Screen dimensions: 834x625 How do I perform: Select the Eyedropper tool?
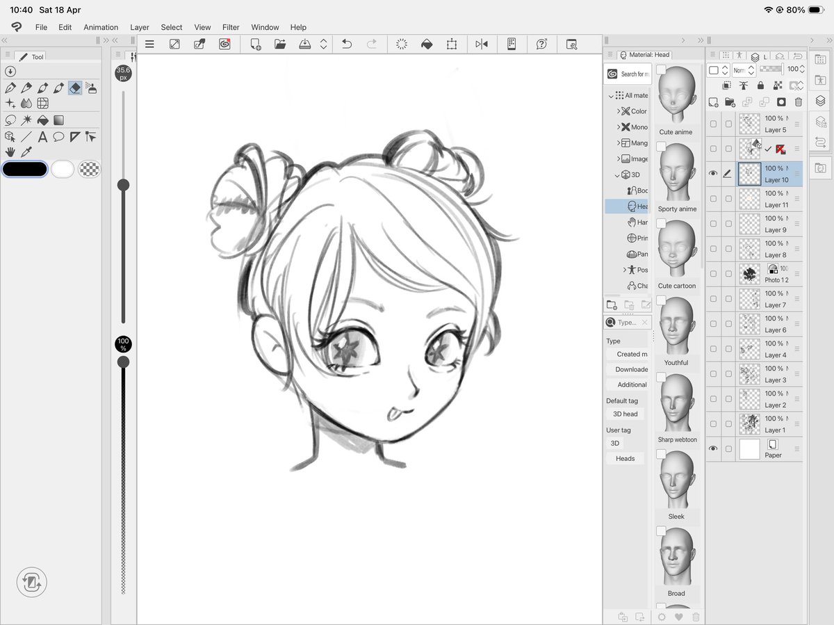pos(26,152)
